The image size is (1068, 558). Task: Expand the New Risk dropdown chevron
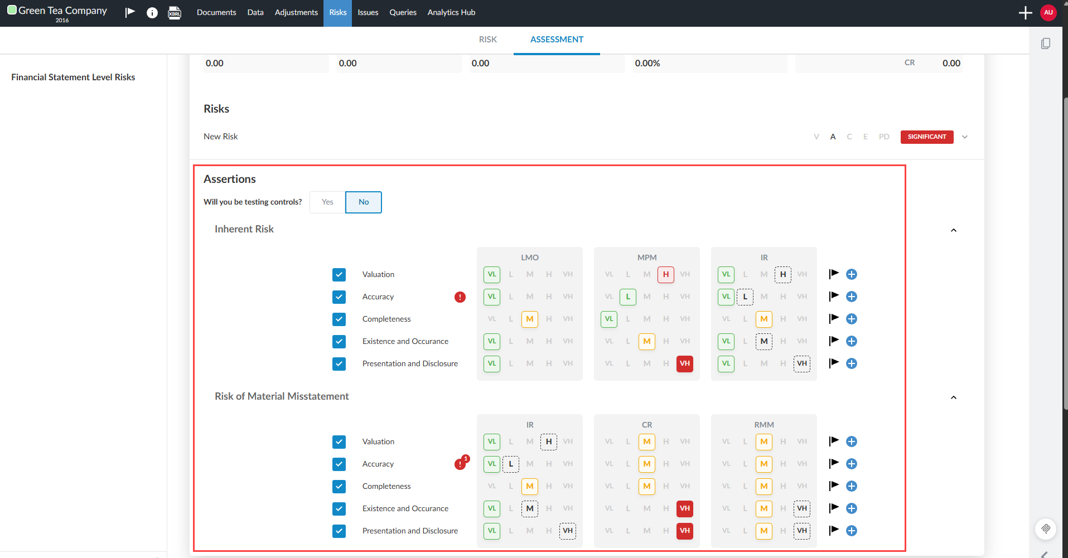[x=964, y=137]
